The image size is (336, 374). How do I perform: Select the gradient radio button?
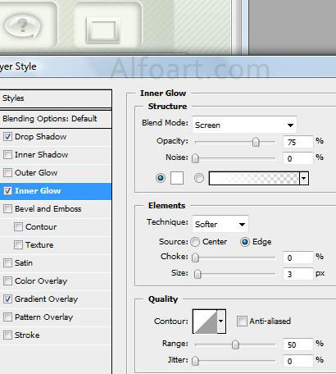click(x=199, y=178)
